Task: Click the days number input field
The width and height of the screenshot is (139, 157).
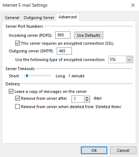Action: [x=78, y=99]
